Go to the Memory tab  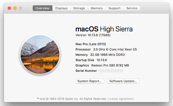point(97,8)
